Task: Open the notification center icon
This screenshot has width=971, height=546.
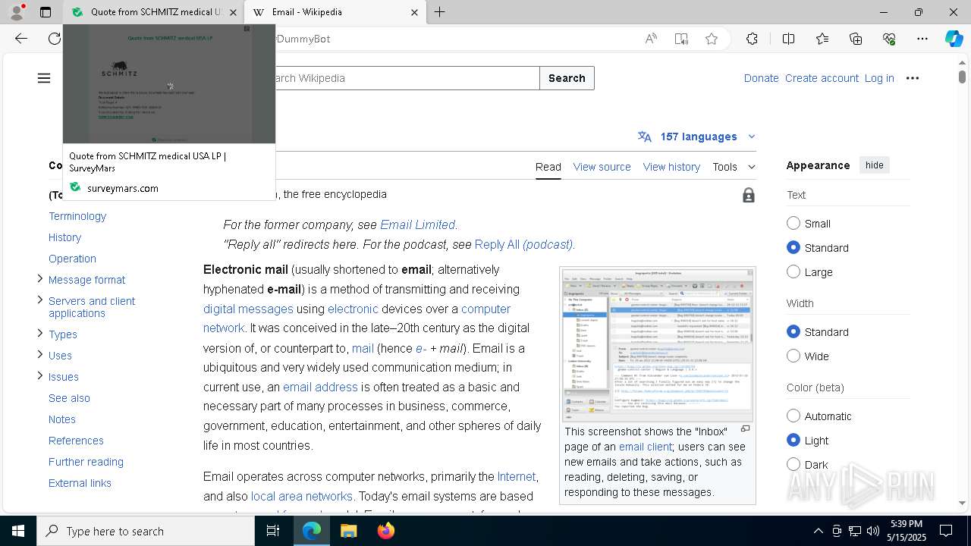Action: pos(946,531)
